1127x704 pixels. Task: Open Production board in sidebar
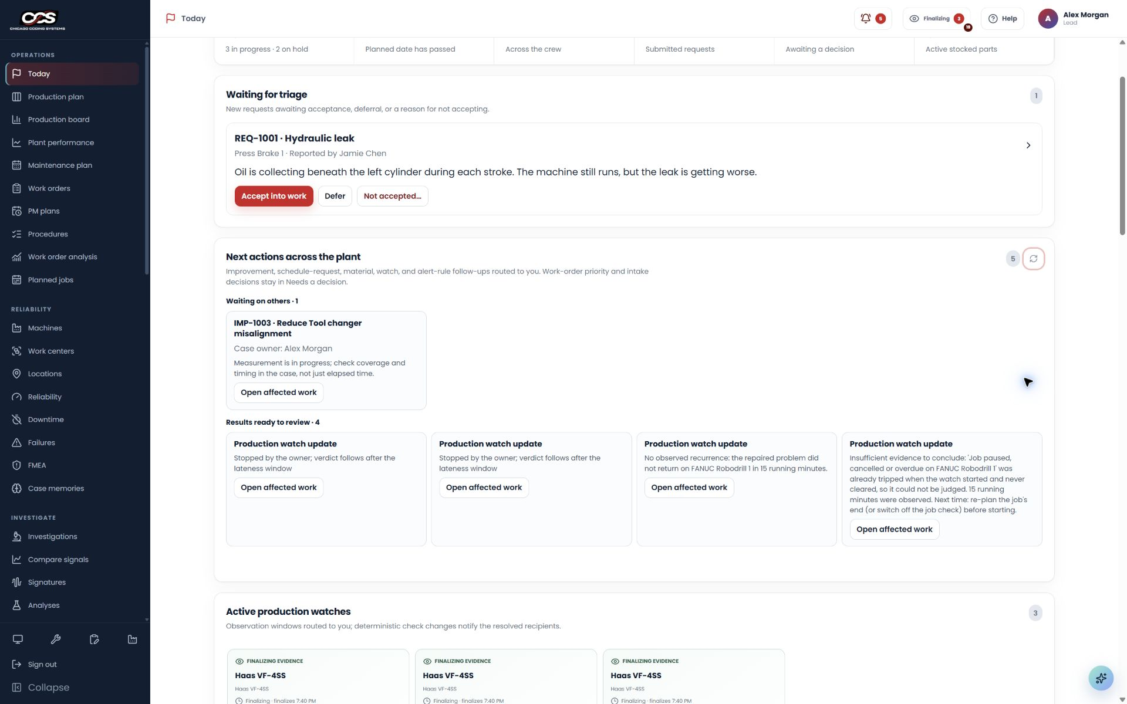click(73, 120)
